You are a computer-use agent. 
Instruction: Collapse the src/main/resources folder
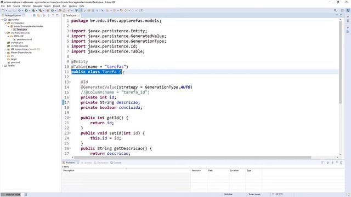point(5,33)
